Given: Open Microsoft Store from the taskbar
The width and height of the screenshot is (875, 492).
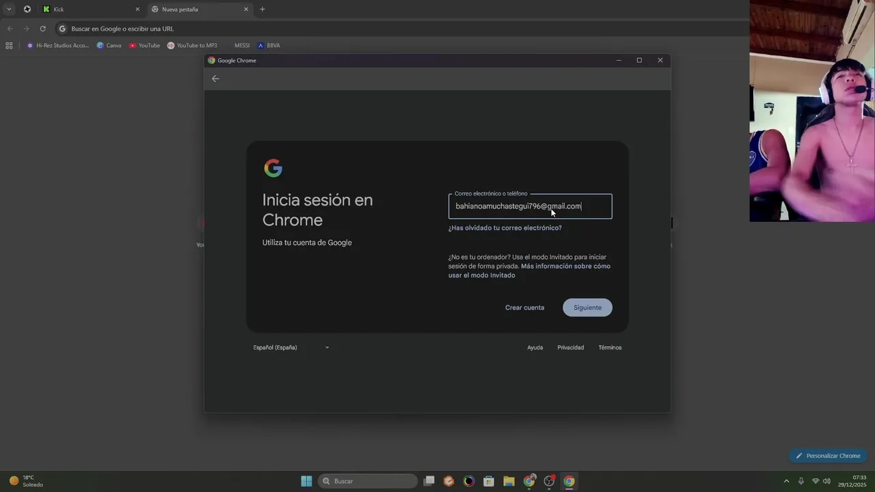Looking at the screenshot, I should (489, 481).
